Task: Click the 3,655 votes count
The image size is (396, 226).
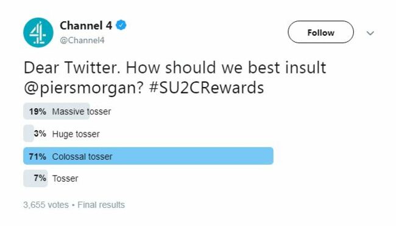Action: 46,205
